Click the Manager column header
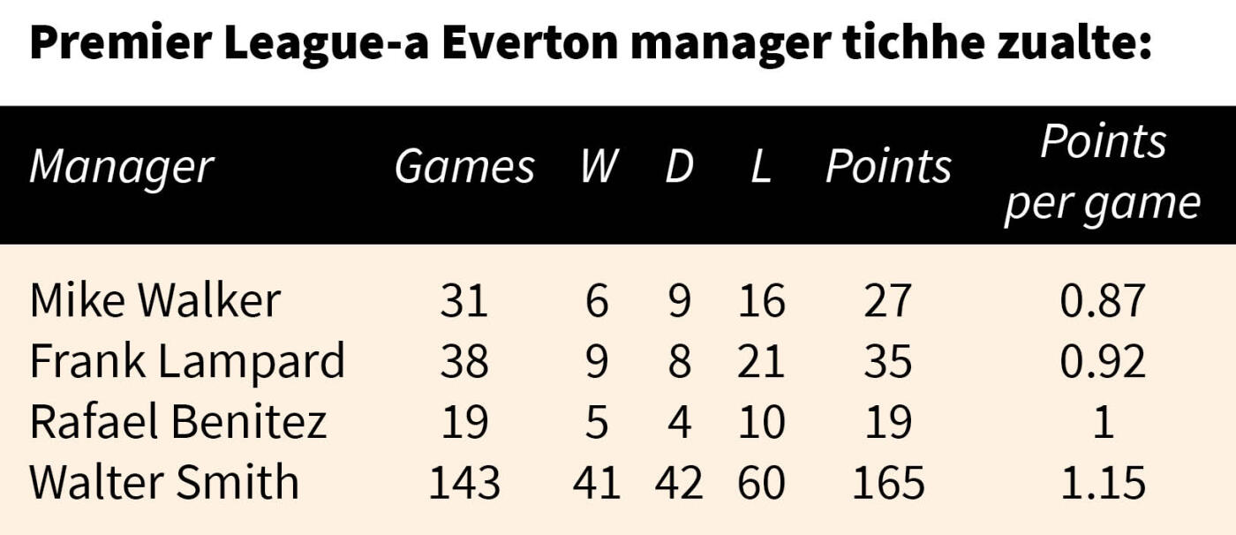1236x535 pixels. pyautogui.click(x=121, y=168)
